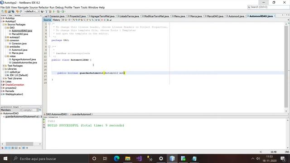Collapse the vistas package node

click(6, 56)
